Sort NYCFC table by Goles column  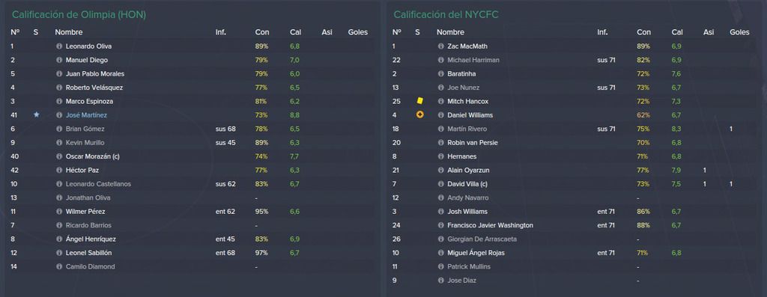pyautogui.click(x=739, y=32)
